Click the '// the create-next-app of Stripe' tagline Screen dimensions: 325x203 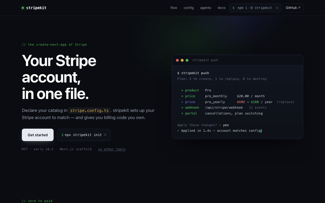coord(54,45)
